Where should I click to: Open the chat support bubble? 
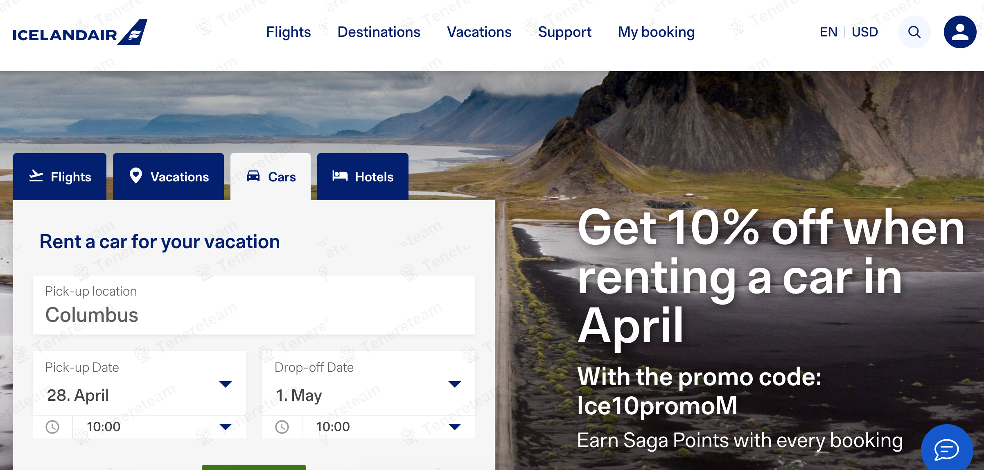click(946, 449)
